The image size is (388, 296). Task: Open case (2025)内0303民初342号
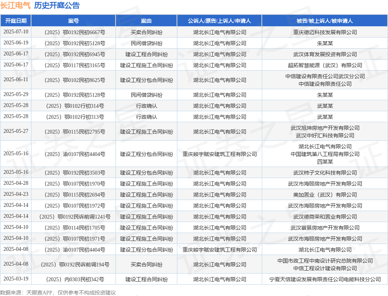[74, 279]
